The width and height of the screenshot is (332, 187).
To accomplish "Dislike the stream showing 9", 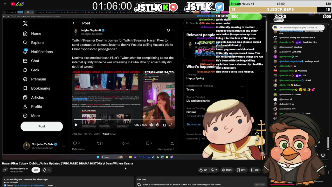I will point(214,170).
